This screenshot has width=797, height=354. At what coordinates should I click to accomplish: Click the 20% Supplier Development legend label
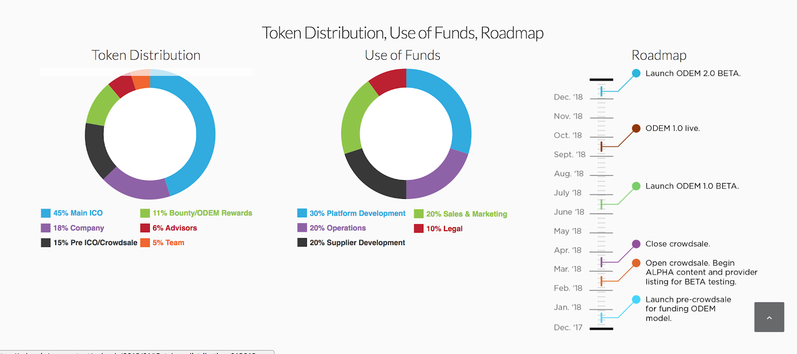pos(357,243)
